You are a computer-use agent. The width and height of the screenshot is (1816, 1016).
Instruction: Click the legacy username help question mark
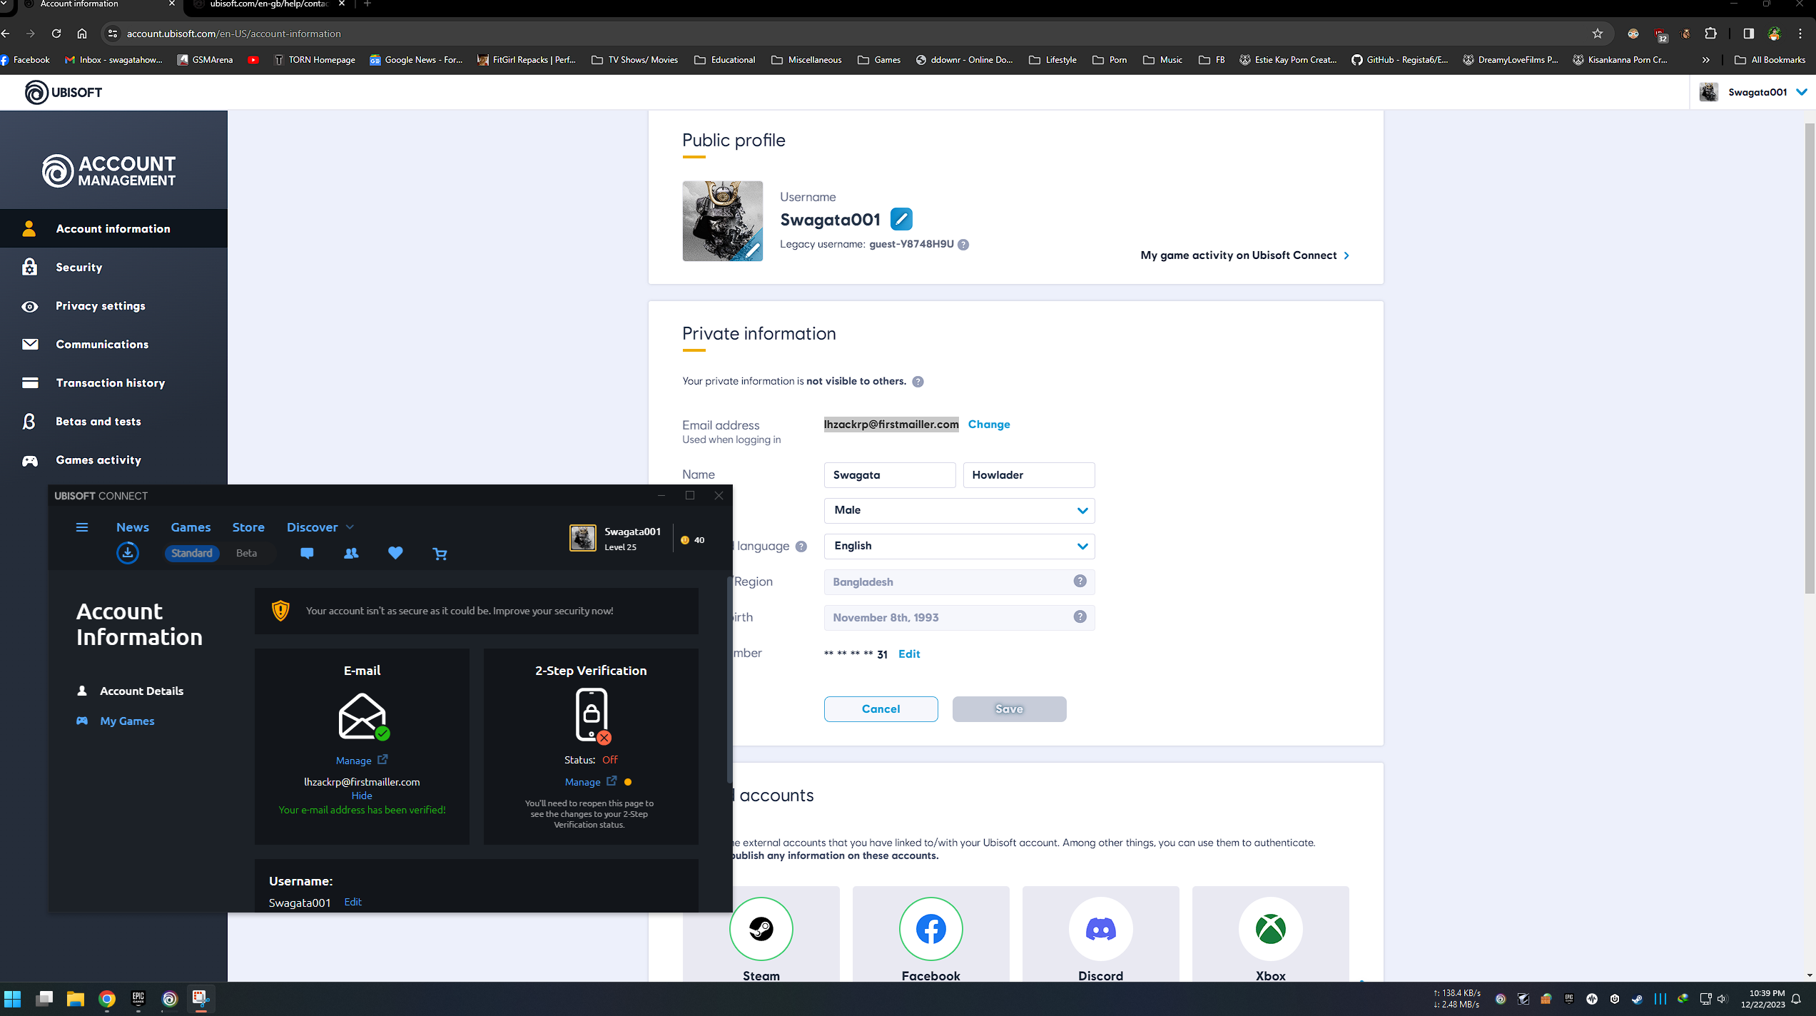click(963, 245)
